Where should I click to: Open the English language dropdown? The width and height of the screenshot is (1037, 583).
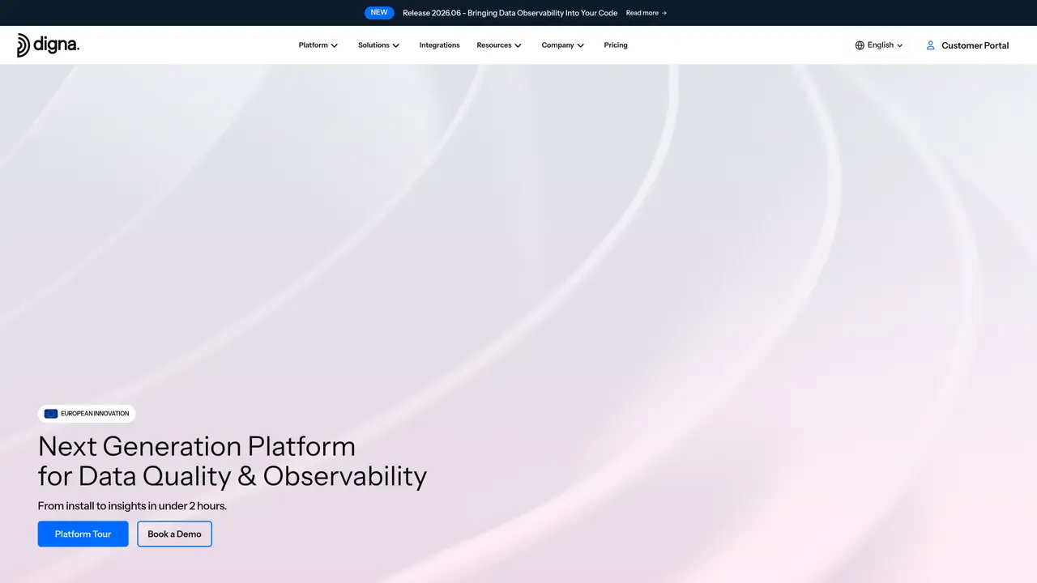tap(879, 45)
